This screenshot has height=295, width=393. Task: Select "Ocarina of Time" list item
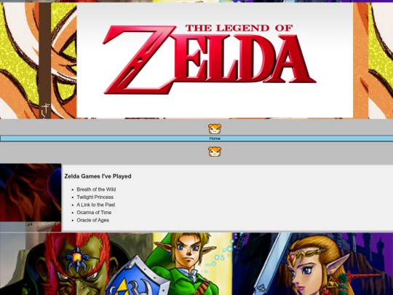[94, 213]
